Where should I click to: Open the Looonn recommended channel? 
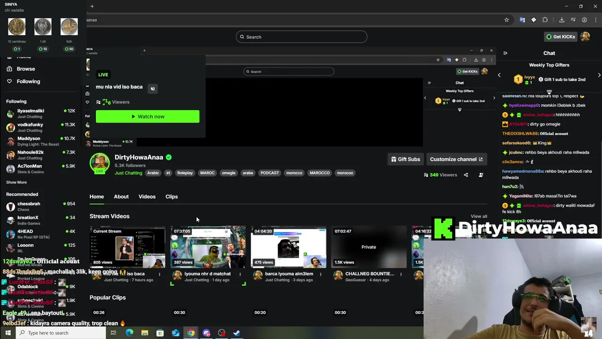[40, 248]
